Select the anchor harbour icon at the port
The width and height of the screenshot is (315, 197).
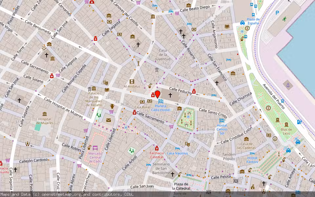point(288,85)
